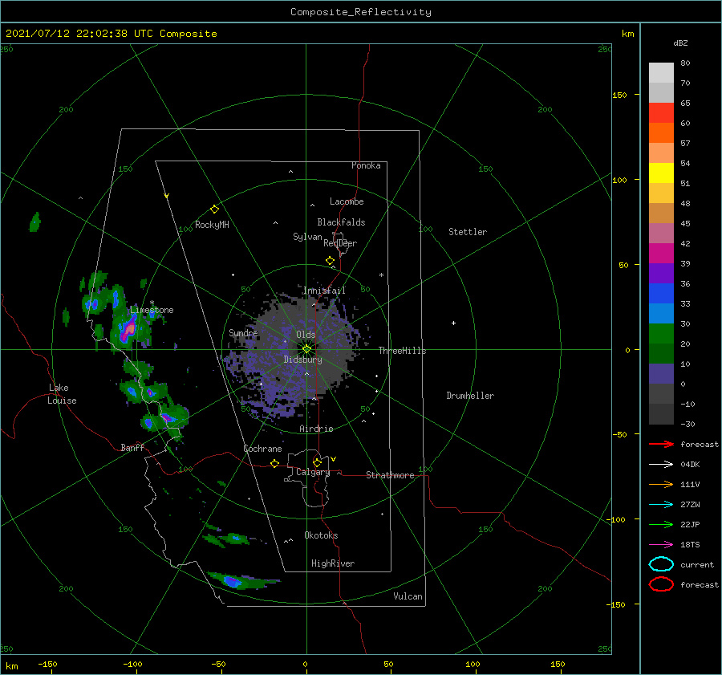Click the Vulcan city label
722x675 pixels.
(x=408, y=596)
